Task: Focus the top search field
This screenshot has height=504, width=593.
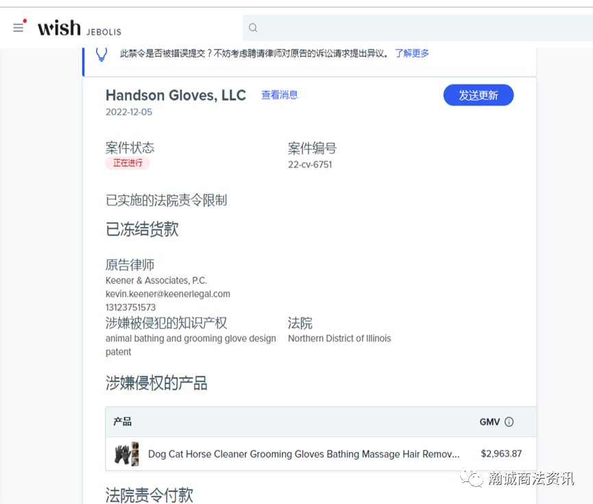Action: tap(417, 27)
